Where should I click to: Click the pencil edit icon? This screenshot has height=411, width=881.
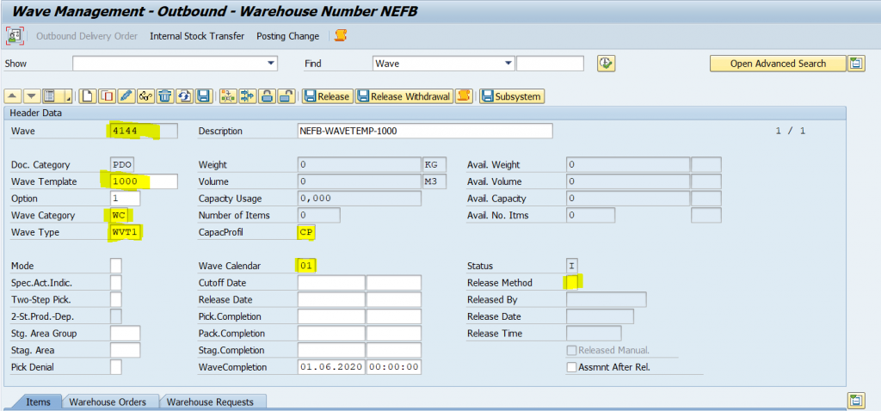click(126, 96)
